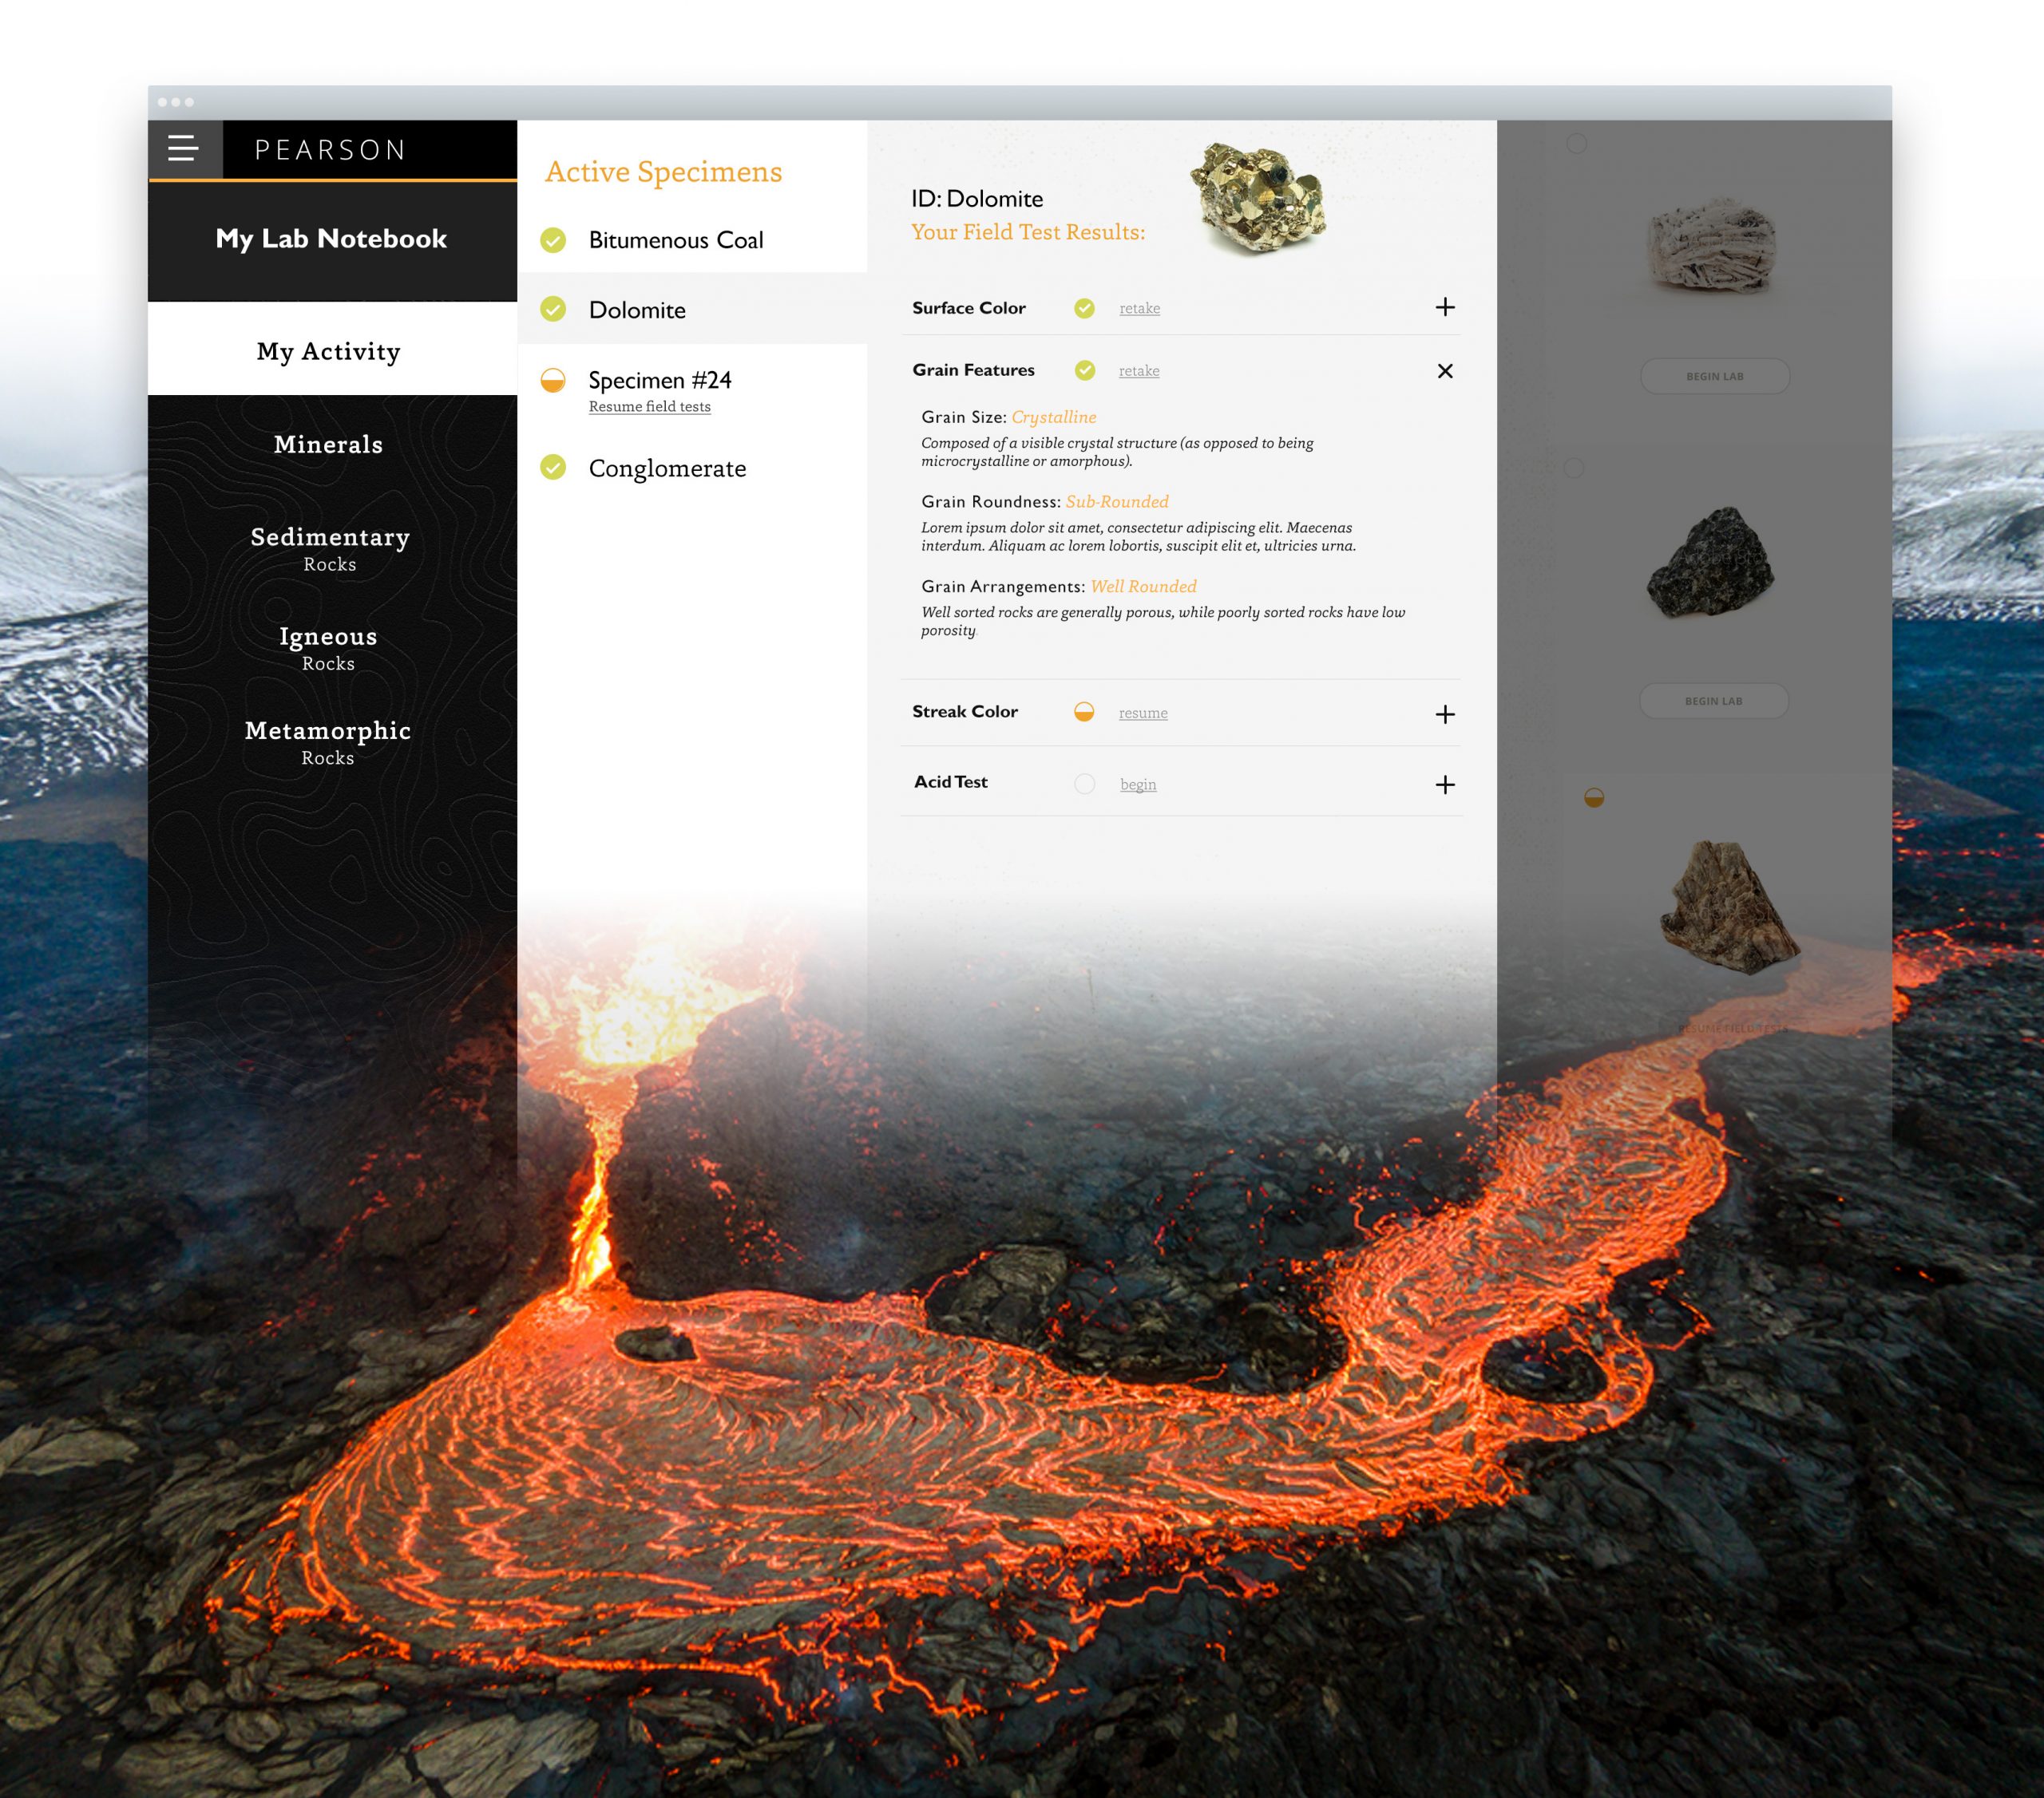This screenshot has width=2044, height=1798.
Task: Click the Specimen #24 half-progress icon
Action: pos(553,380)
